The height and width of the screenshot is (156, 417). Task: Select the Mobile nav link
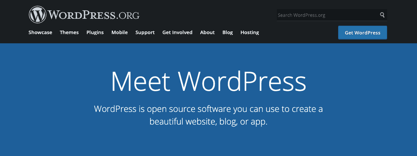pos(119,33)
